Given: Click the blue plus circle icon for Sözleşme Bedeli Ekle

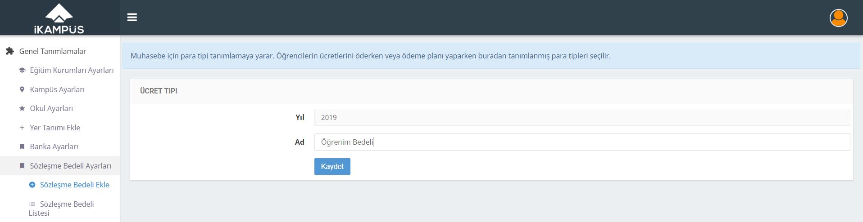Looking at the screenshot, I should [x=32, y=185].
